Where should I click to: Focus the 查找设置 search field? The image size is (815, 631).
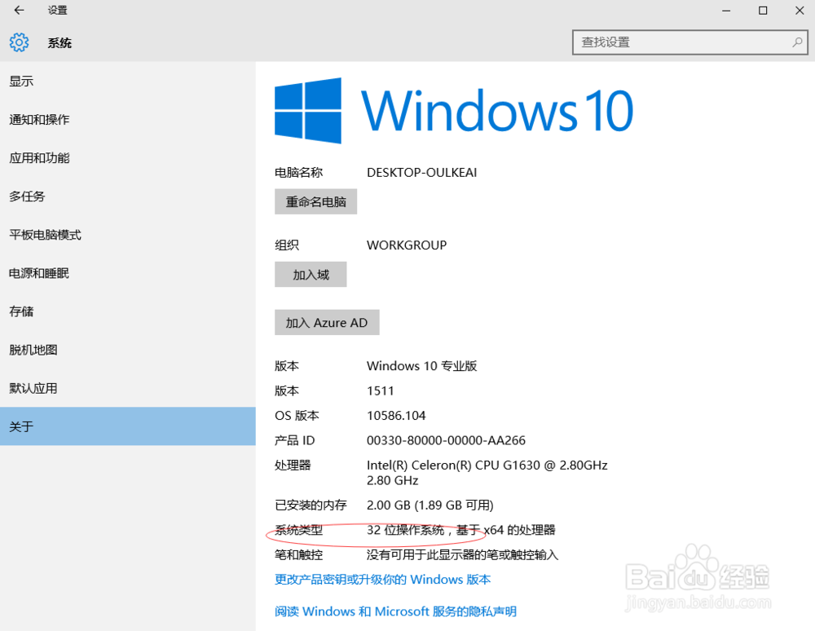(689, 42)
